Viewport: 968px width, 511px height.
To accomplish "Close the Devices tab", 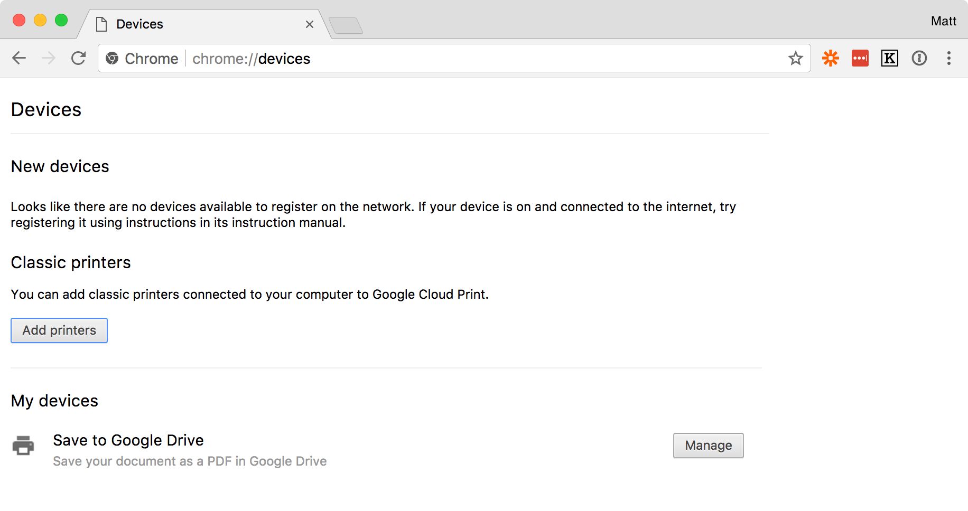I will click(310, 24).
